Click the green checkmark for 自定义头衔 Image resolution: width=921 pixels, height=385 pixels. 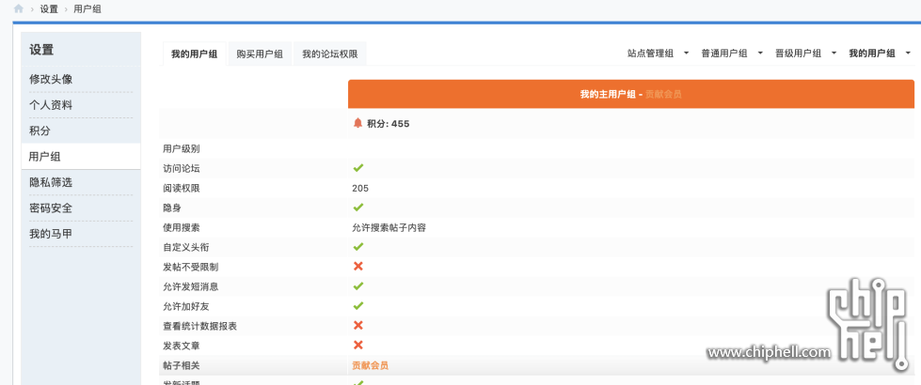click(358, 247)
